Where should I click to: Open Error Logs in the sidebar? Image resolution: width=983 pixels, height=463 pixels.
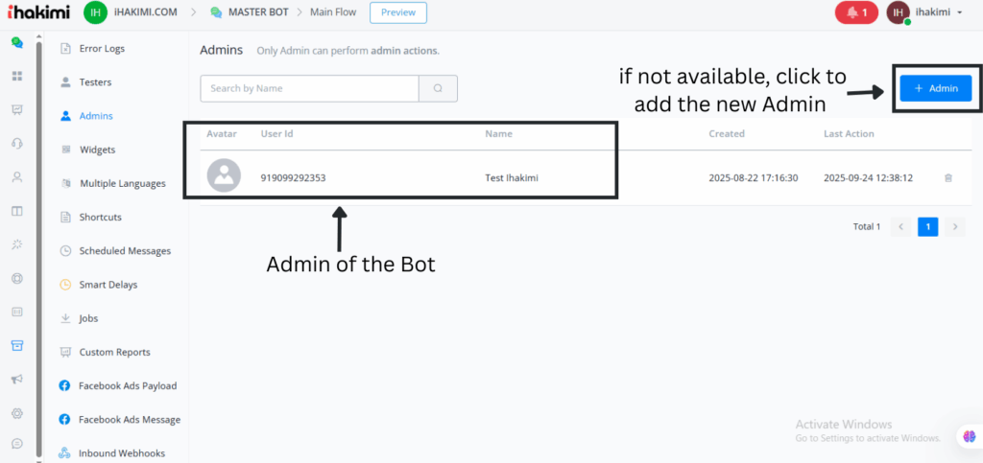coord(102,48)
